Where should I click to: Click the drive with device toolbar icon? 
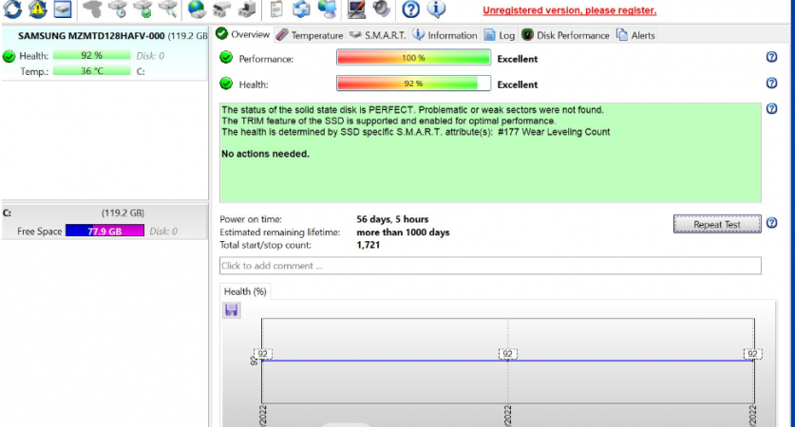pyautogui.click(x=247, y=9)
